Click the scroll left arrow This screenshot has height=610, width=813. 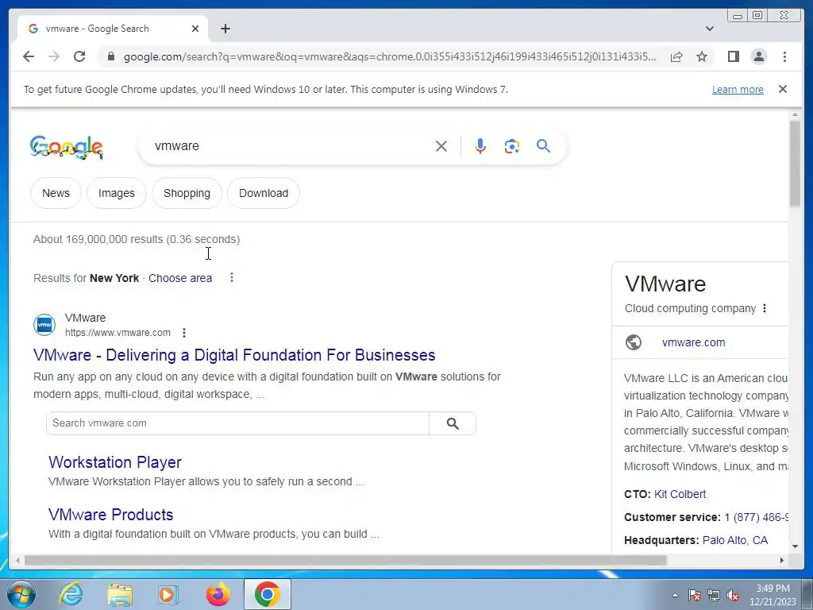pos(17,560)
